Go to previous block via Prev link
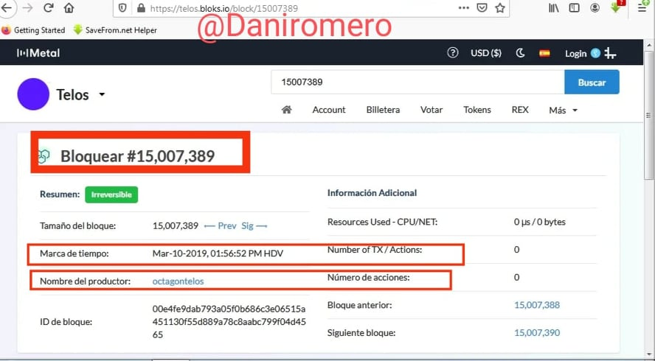 (220, 225)
